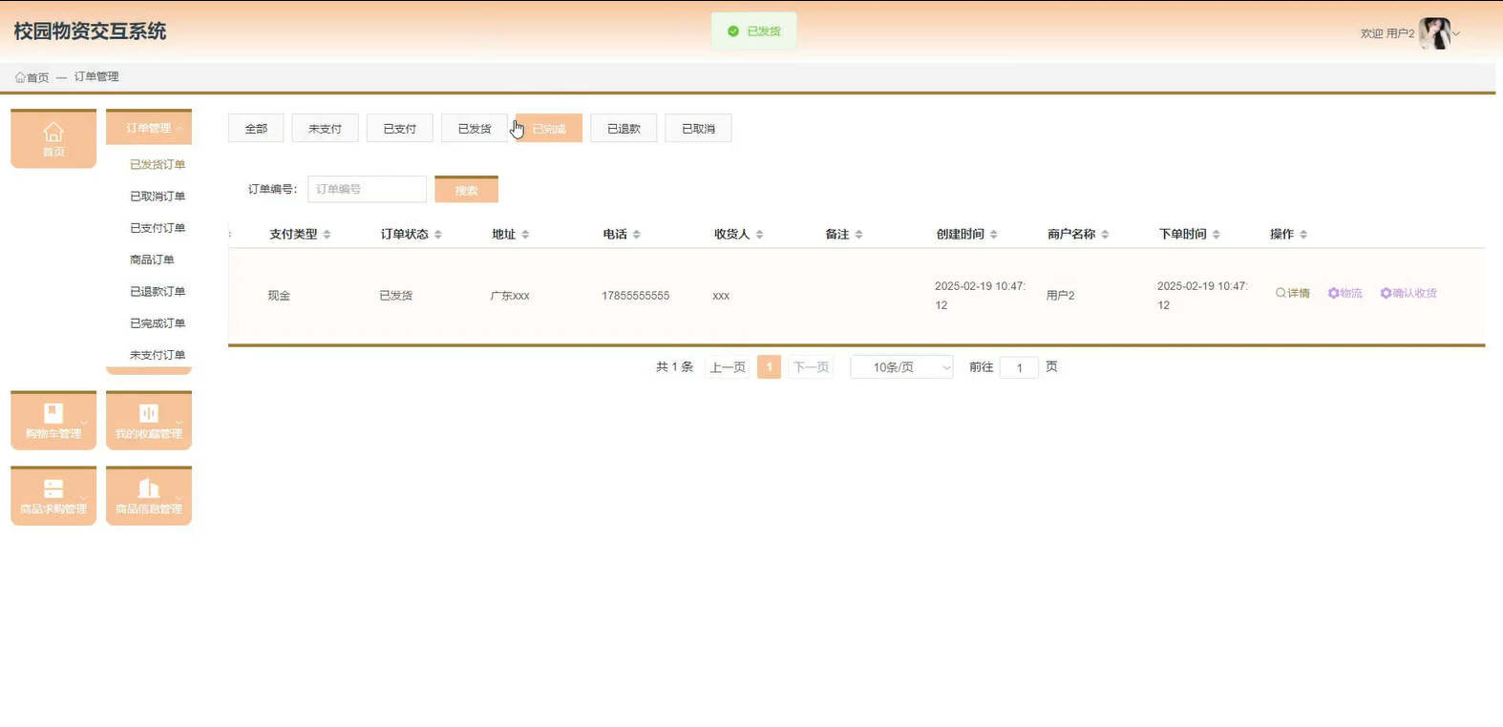Open the 已取消订单 submenu item

click(x=158, y=196)
